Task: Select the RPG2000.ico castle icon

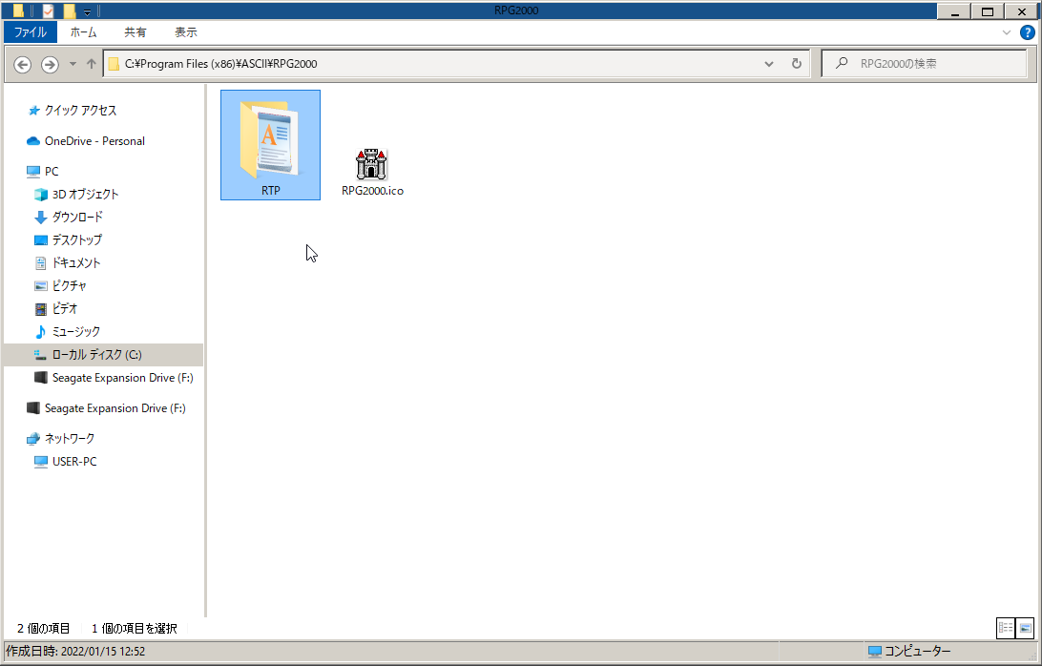Action: point(371,163)
